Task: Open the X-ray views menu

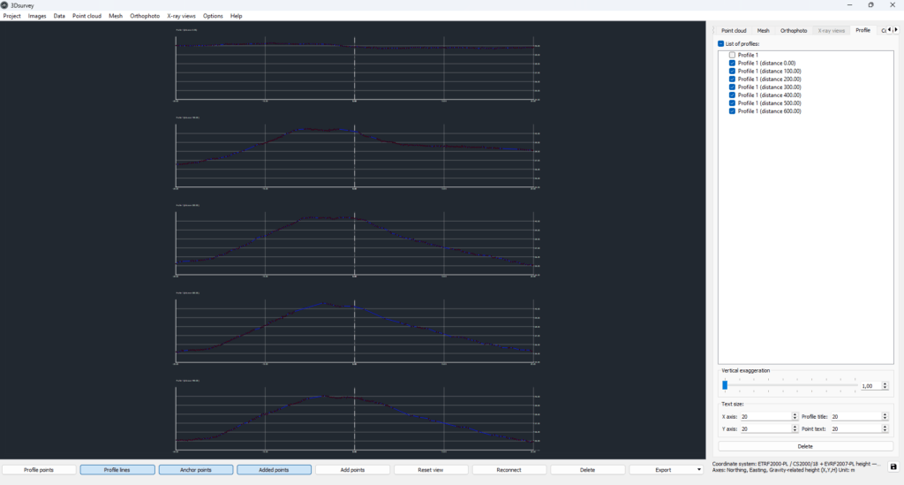Action: click(181, 16)
